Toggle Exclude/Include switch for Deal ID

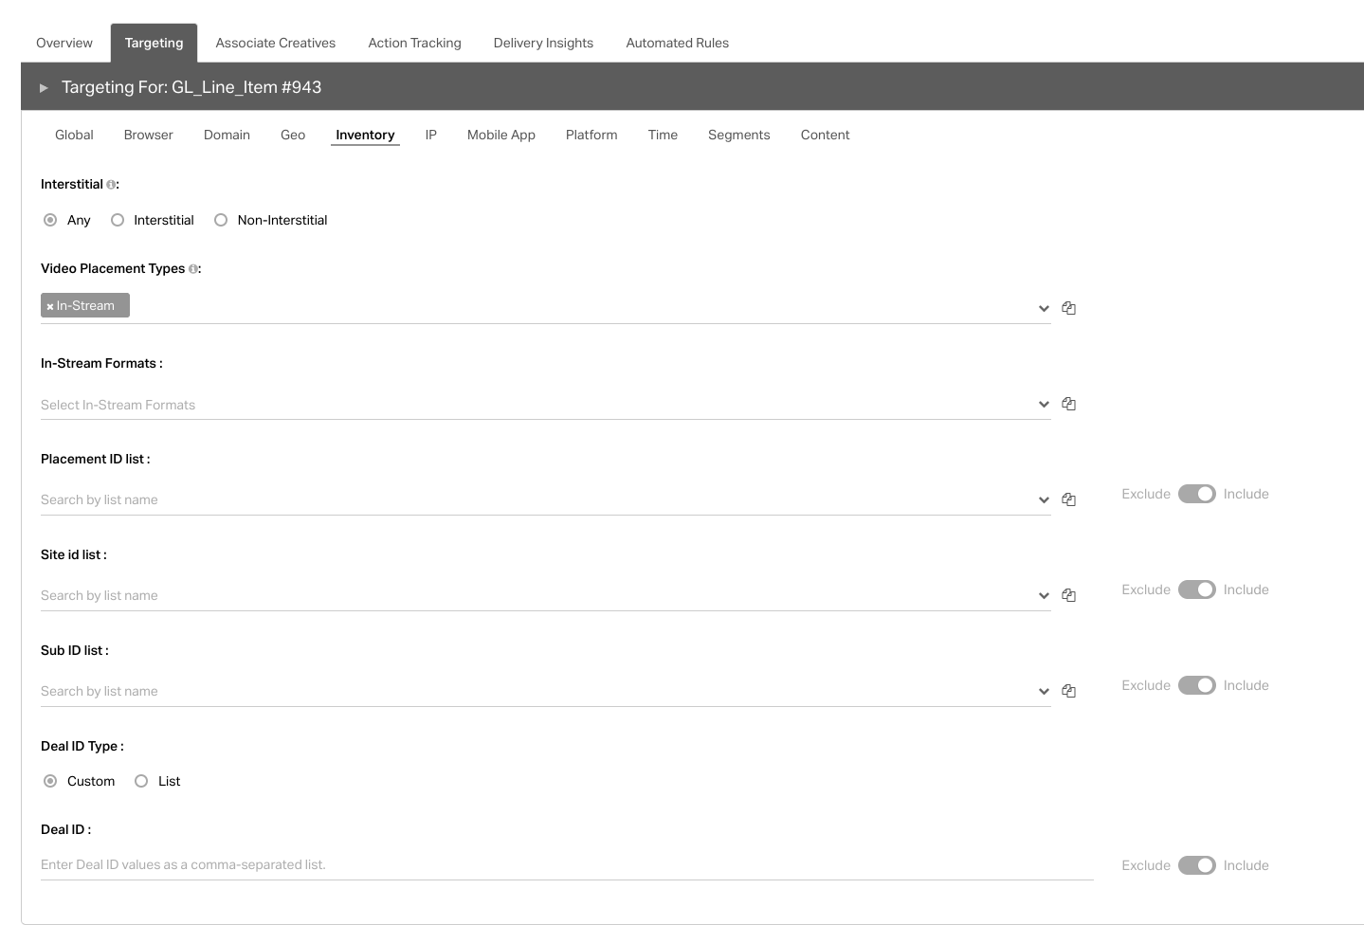[1196, 865]
